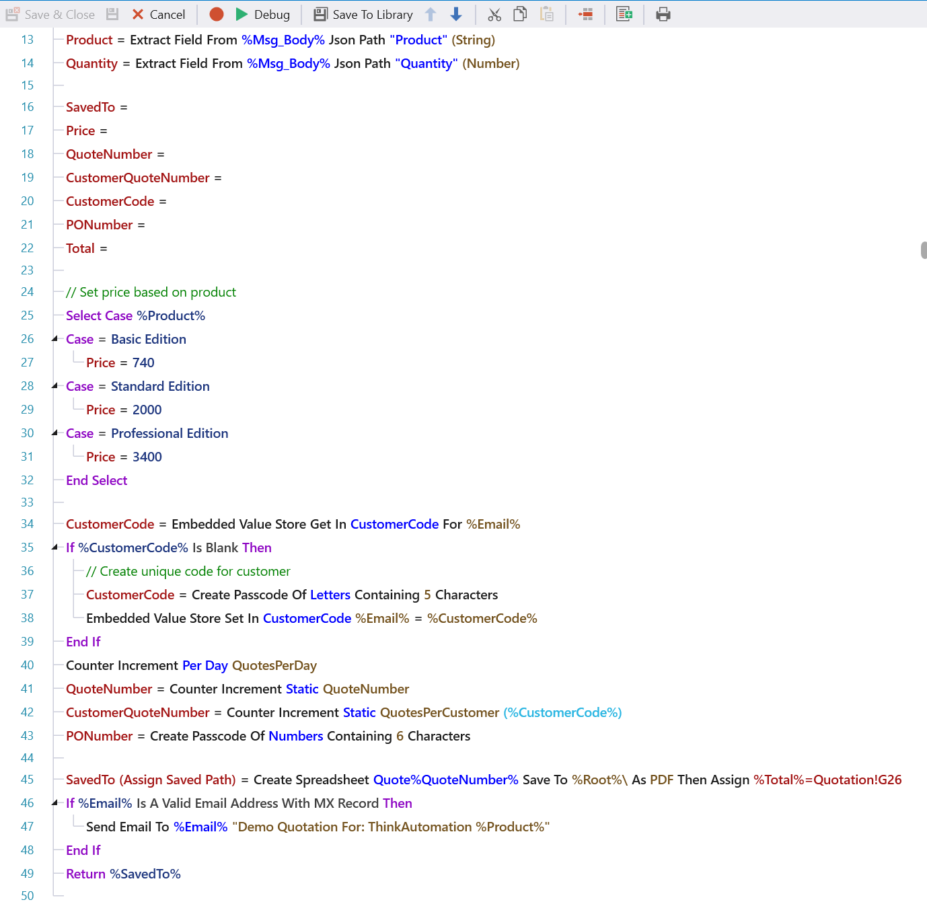Click the 'Price = 3400' line

click(124, 457)
